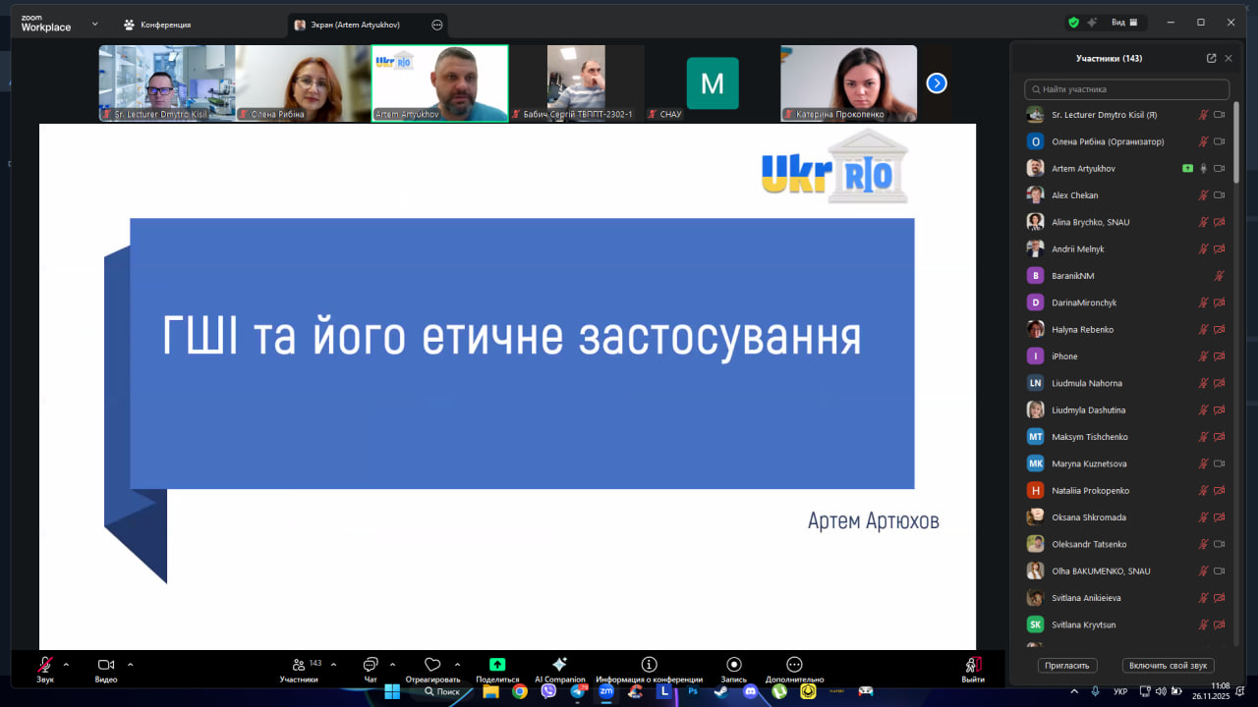Click the participants list vertical scrollbar
The height and width of the screenshot is (707, 1258).
click(1235, 147)
